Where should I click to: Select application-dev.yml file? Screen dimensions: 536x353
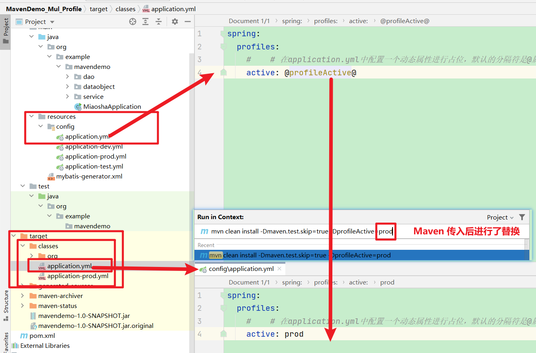click(x=90, y=146)
